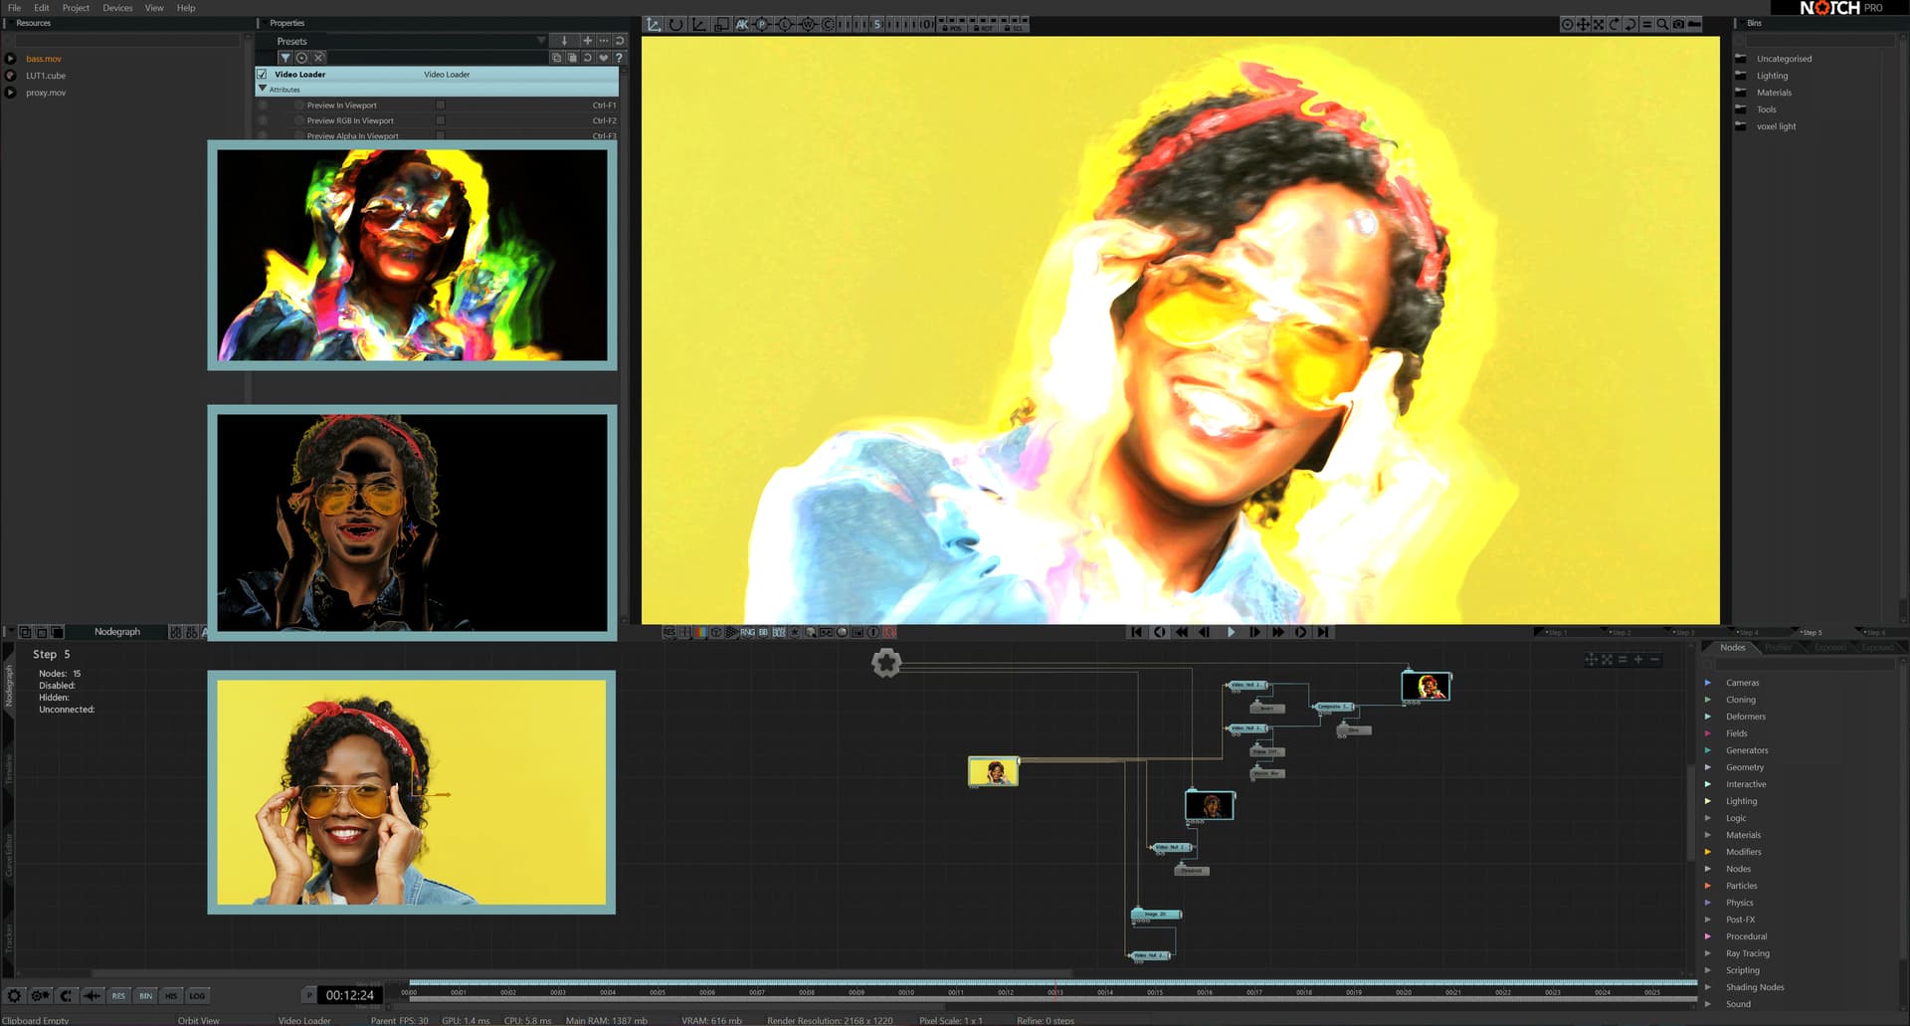
Task: Collapse the Attributes section
Action: click(x=263, y=89)
